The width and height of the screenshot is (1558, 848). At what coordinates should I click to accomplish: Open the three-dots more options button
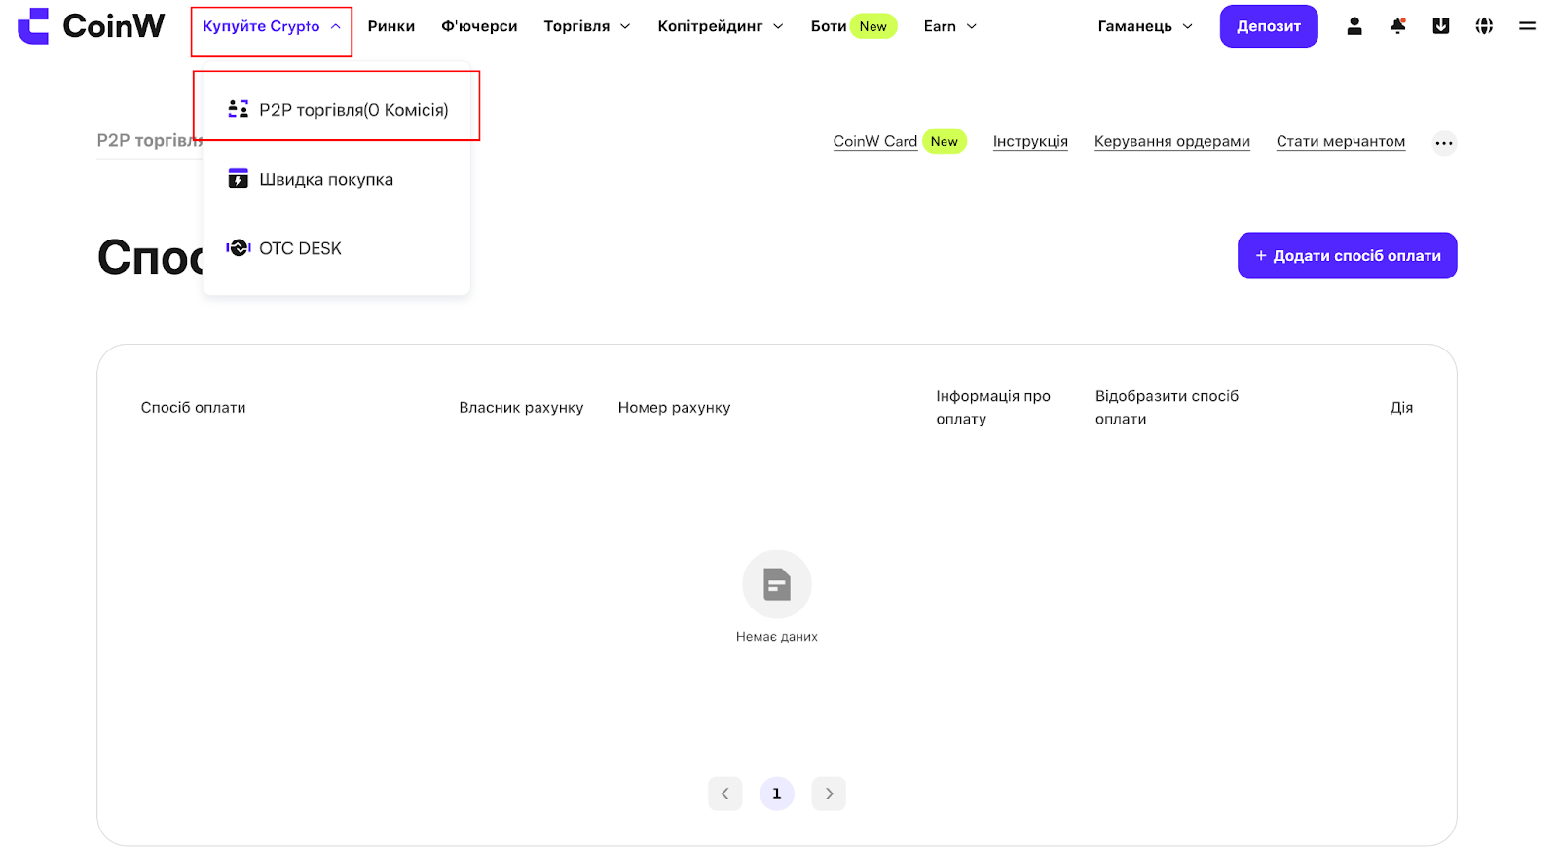tap(1444, 143)
